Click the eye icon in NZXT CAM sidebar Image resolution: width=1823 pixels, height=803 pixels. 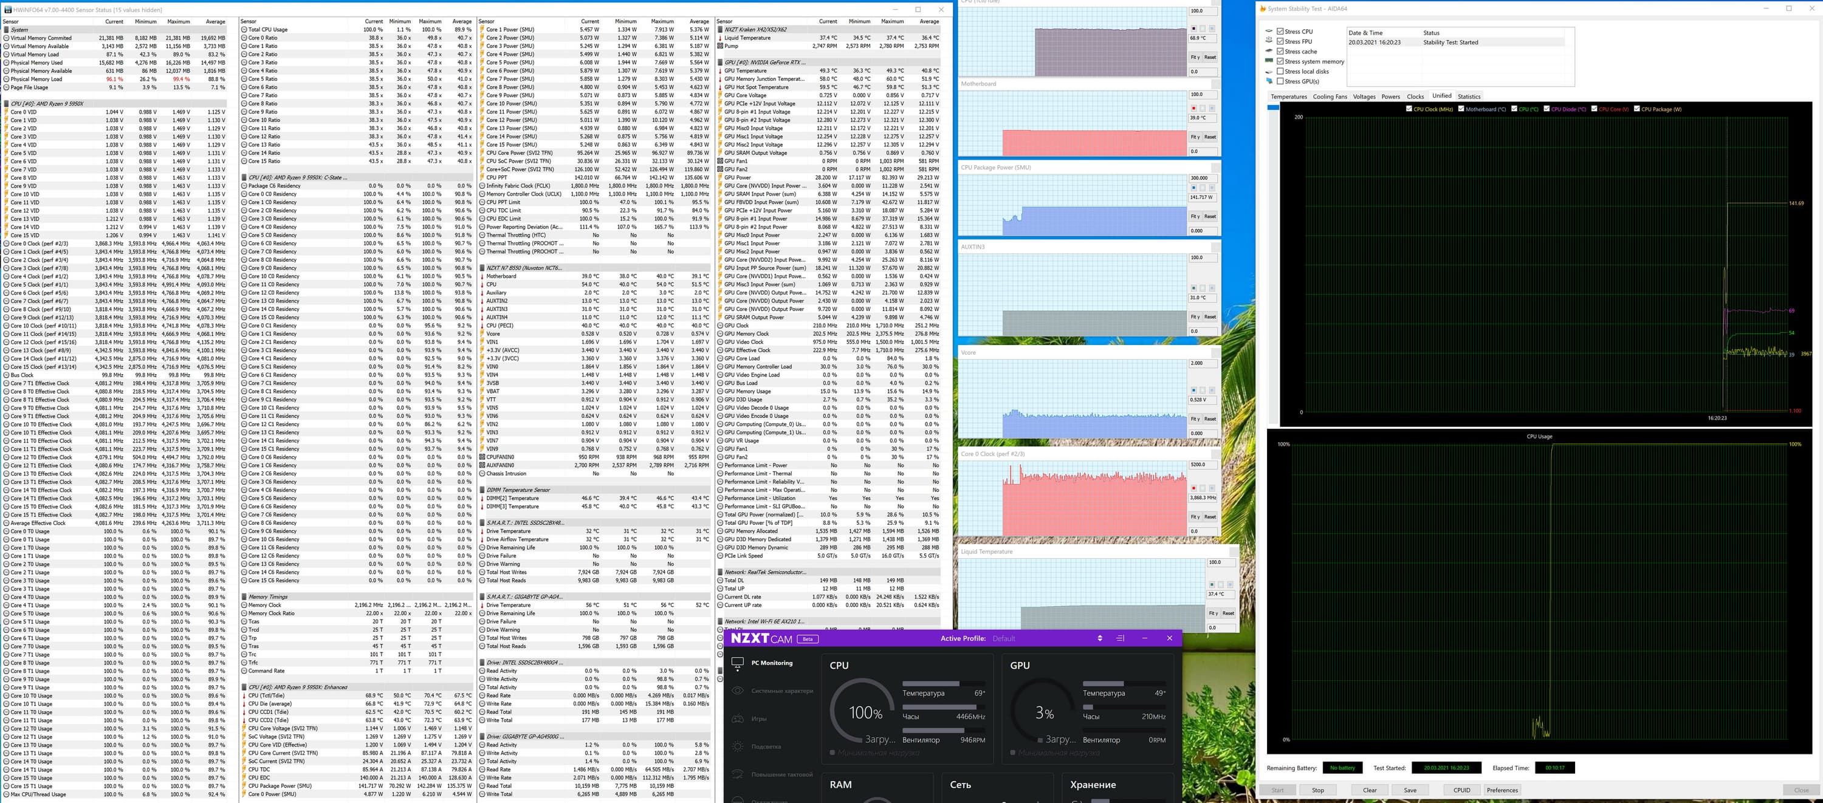point(738,691)
